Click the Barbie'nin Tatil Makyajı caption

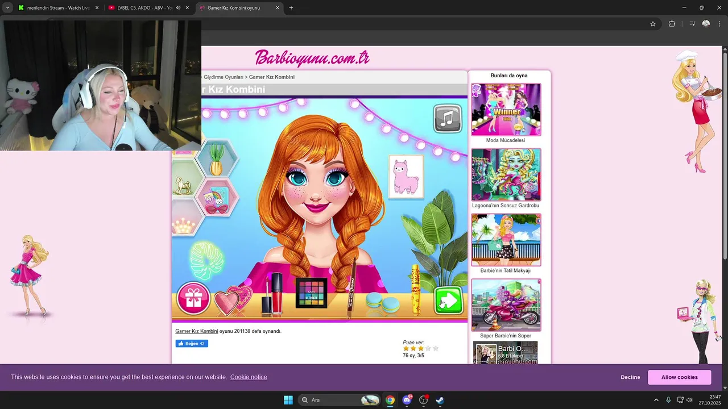pos(506,271)
